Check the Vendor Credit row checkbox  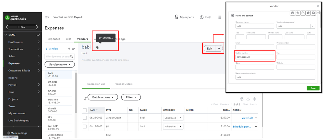pyautogui.click(x=85, y=118)
